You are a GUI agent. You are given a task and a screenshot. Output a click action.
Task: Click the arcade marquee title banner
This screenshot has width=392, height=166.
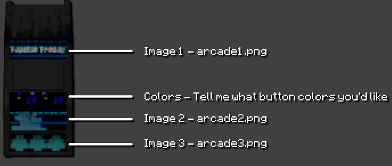[x=38, y=50]
